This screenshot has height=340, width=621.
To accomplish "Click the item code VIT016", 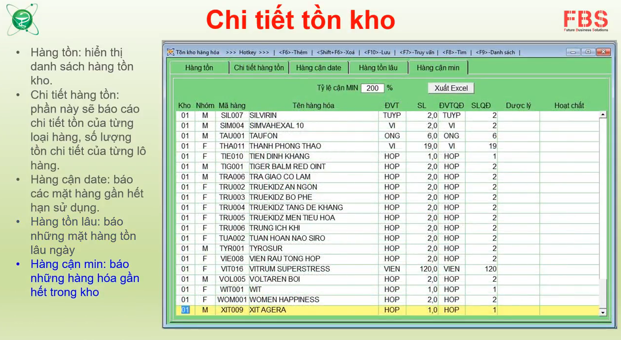I will (232, 269).
